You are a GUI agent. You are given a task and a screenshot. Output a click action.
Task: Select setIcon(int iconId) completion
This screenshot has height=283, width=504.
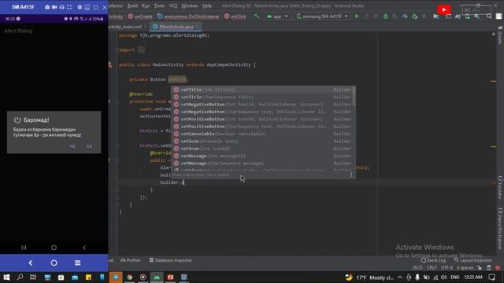pos(263,149)
